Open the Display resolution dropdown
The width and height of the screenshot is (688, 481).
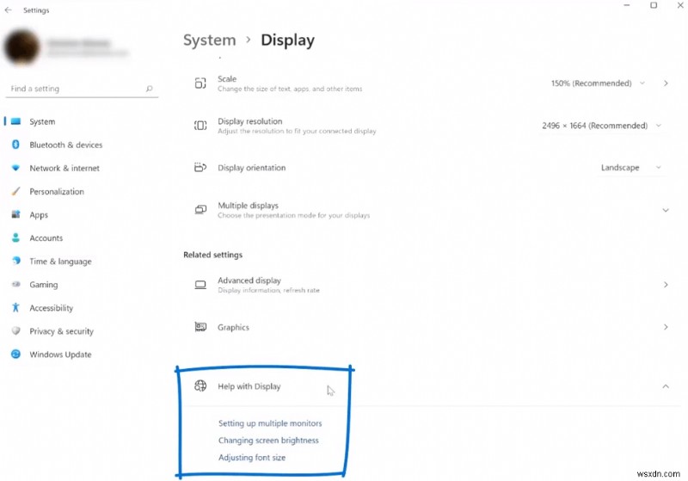pyautogui.click(x=601, y=126)
